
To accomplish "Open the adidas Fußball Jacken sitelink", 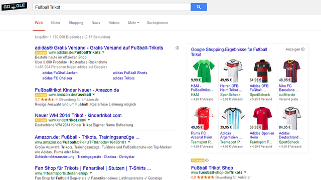I will [x=60, y=72].
